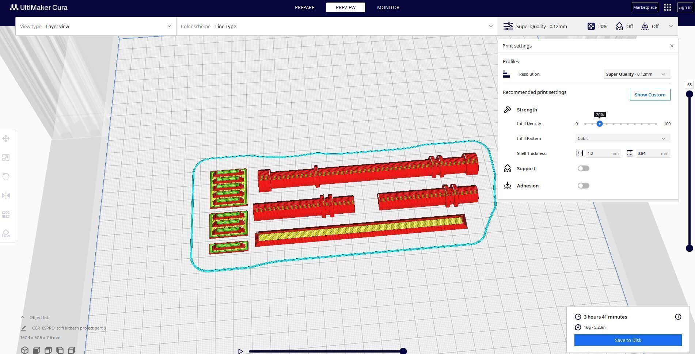Click the Profiles heading
695x354 pixels.
pos(511,61)
